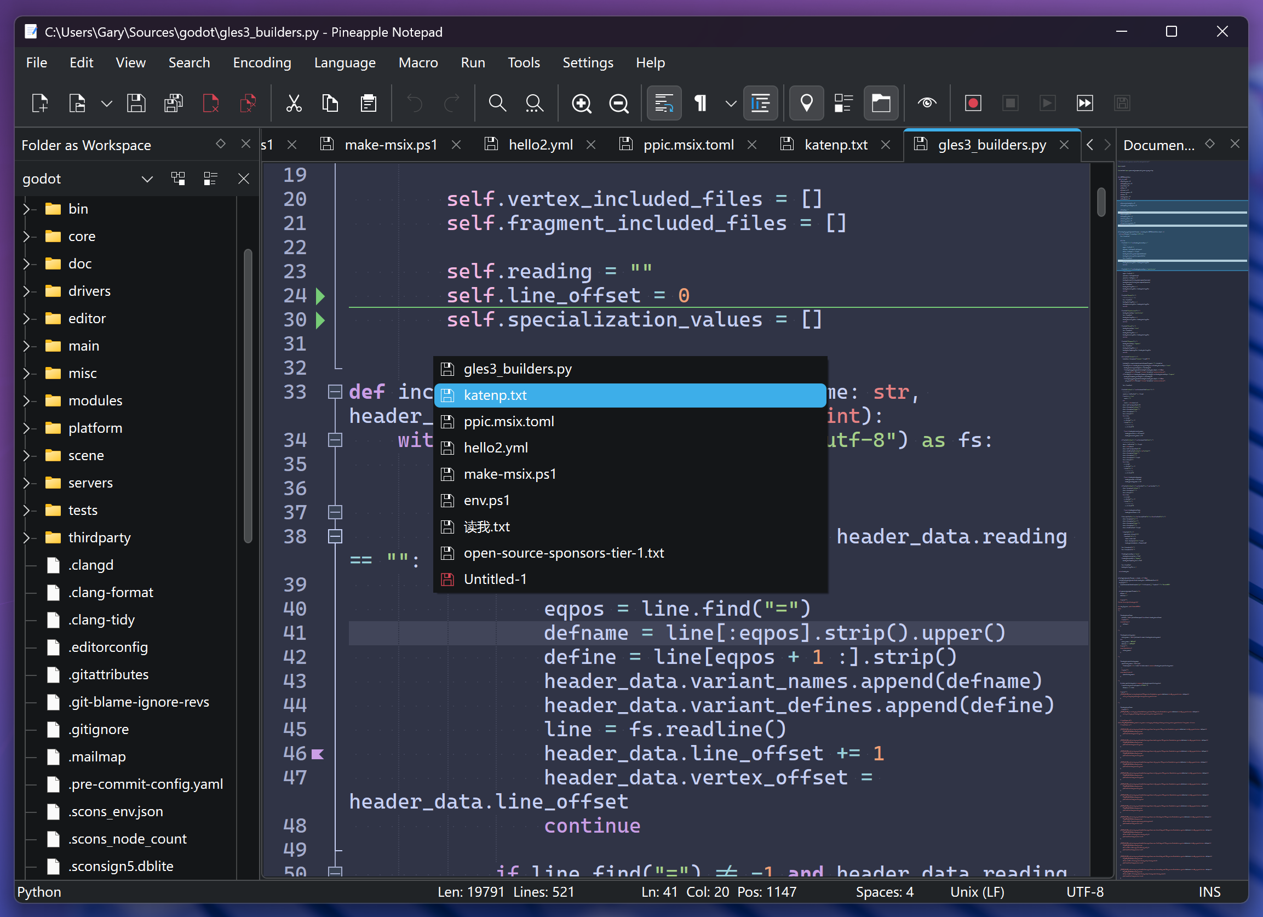Select the .editorconfig file in tree
The height and width of the screenshot is (917, 1263).
tap(108, 647)
